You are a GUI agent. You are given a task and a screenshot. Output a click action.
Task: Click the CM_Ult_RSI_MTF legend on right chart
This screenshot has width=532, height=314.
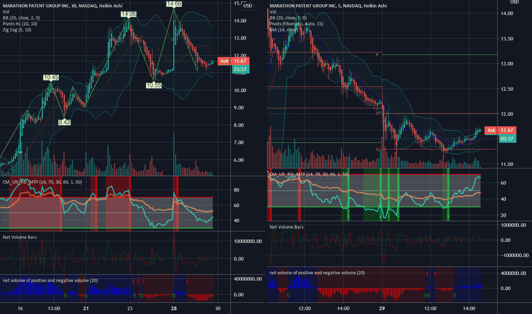(x=309, y=174)
